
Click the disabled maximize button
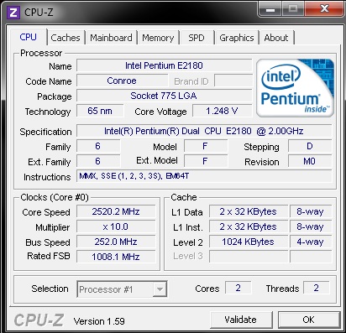pyautogui.click(x=293, y=9)
